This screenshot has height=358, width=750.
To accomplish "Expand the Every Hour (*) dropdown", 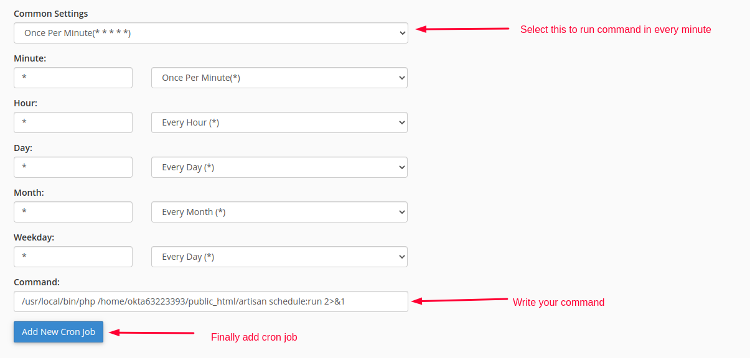I will (x=279, y=122).
